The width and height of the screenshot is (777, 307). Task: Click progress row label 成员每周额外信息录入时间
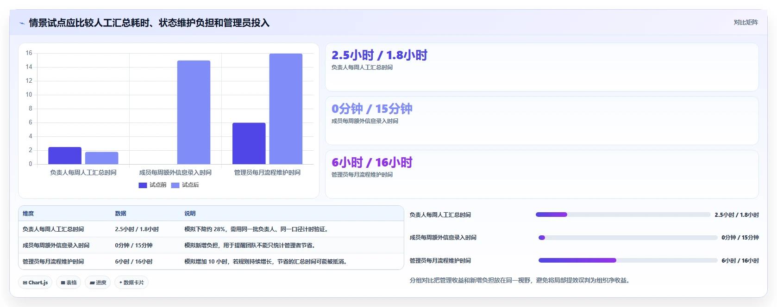pyautogui.click(x=443, y=238)
